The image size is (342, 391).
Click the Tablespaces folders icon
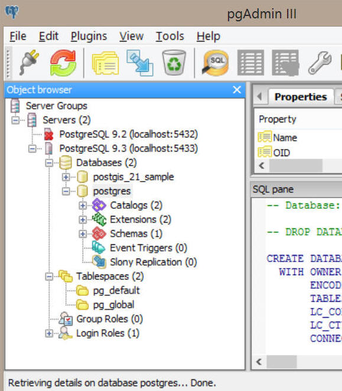tap(66, 276)
